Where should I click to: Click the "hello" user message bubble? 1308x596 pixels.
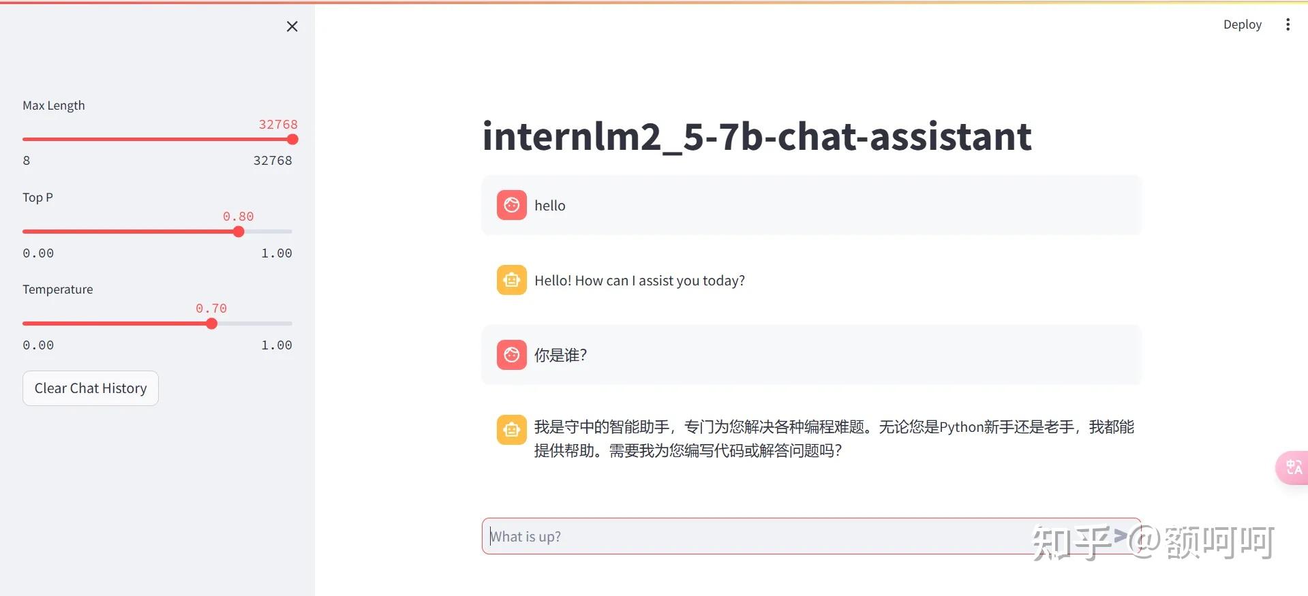(811, 205)
